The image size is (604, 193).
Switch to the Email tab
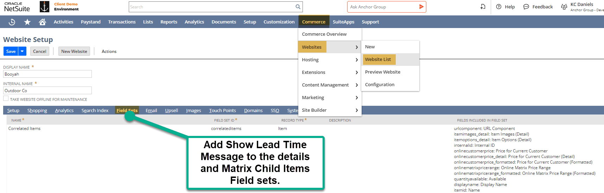click(x=151, y=110)
